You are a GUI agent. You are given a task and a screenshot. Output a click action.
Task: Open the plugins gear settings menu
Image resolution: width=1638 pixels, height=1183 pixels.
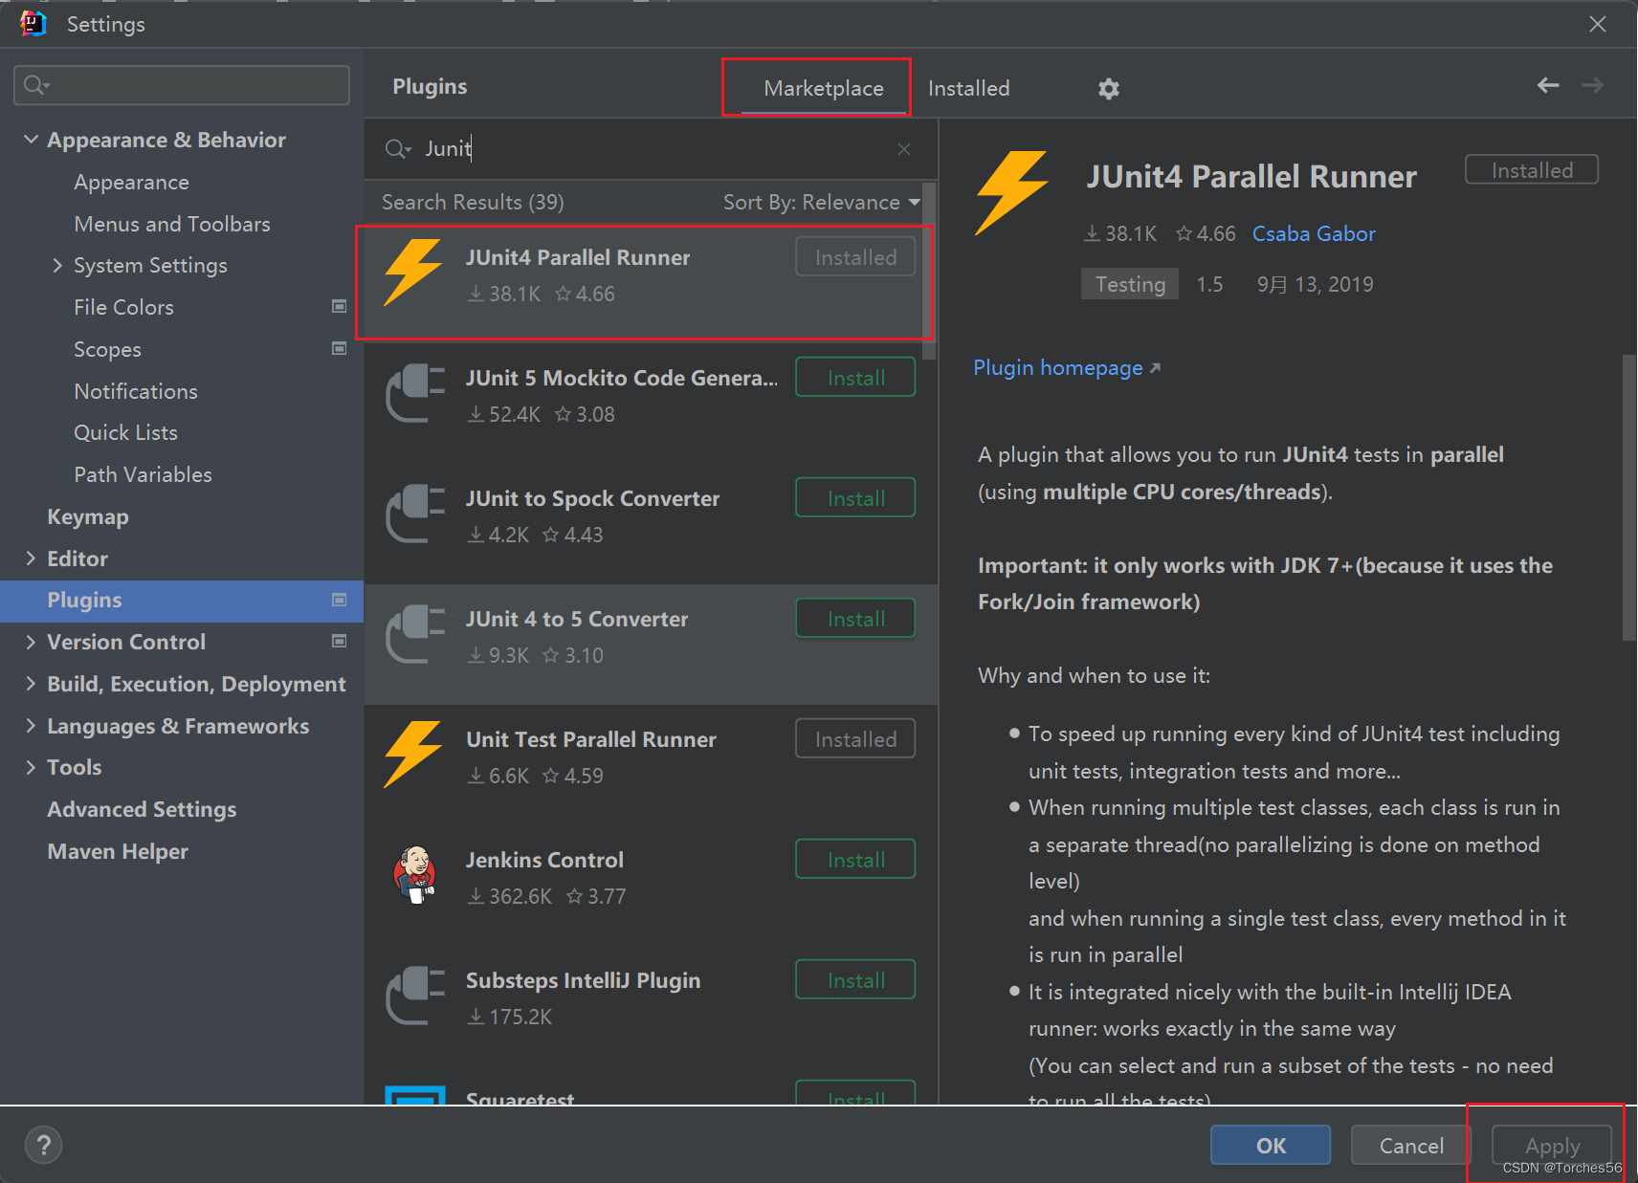(x=1108, y=89)
